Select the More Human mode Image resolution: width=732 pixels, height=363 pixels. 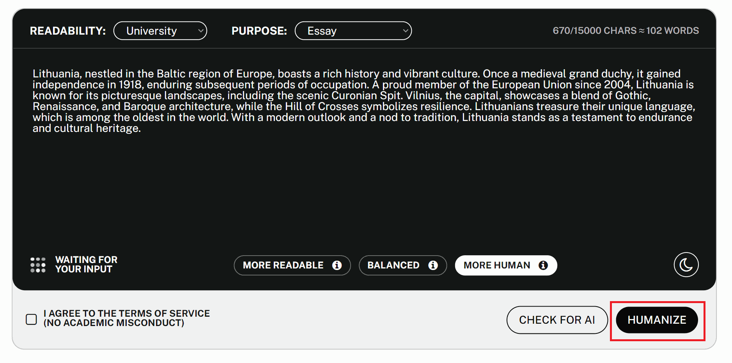(506, 265)
